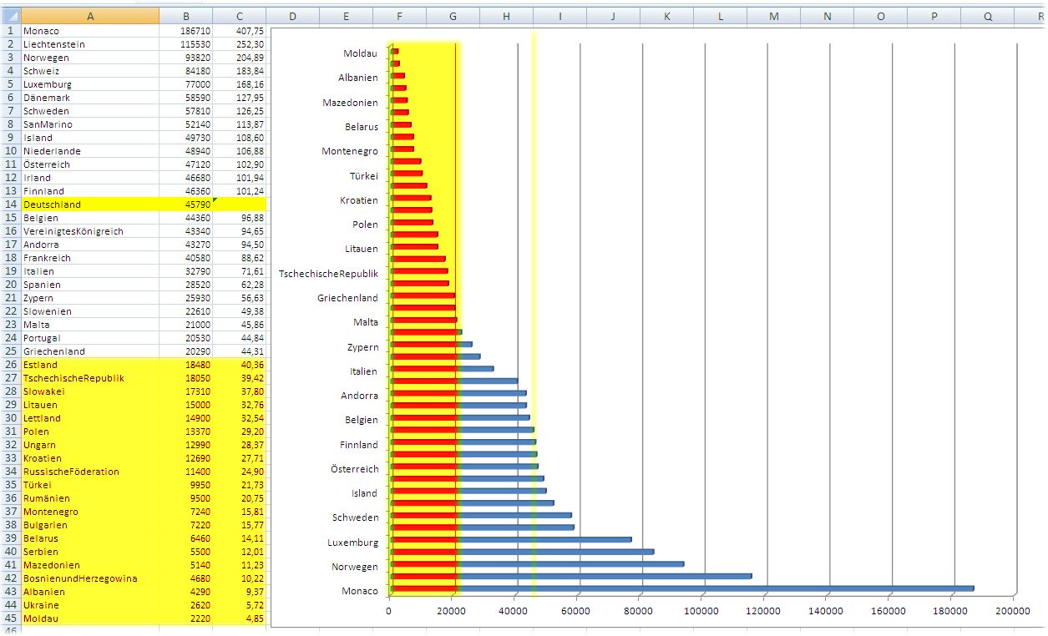Click the Zypern label on the chart axis
The image size is (1048, 636).
(x=363, y=347)
